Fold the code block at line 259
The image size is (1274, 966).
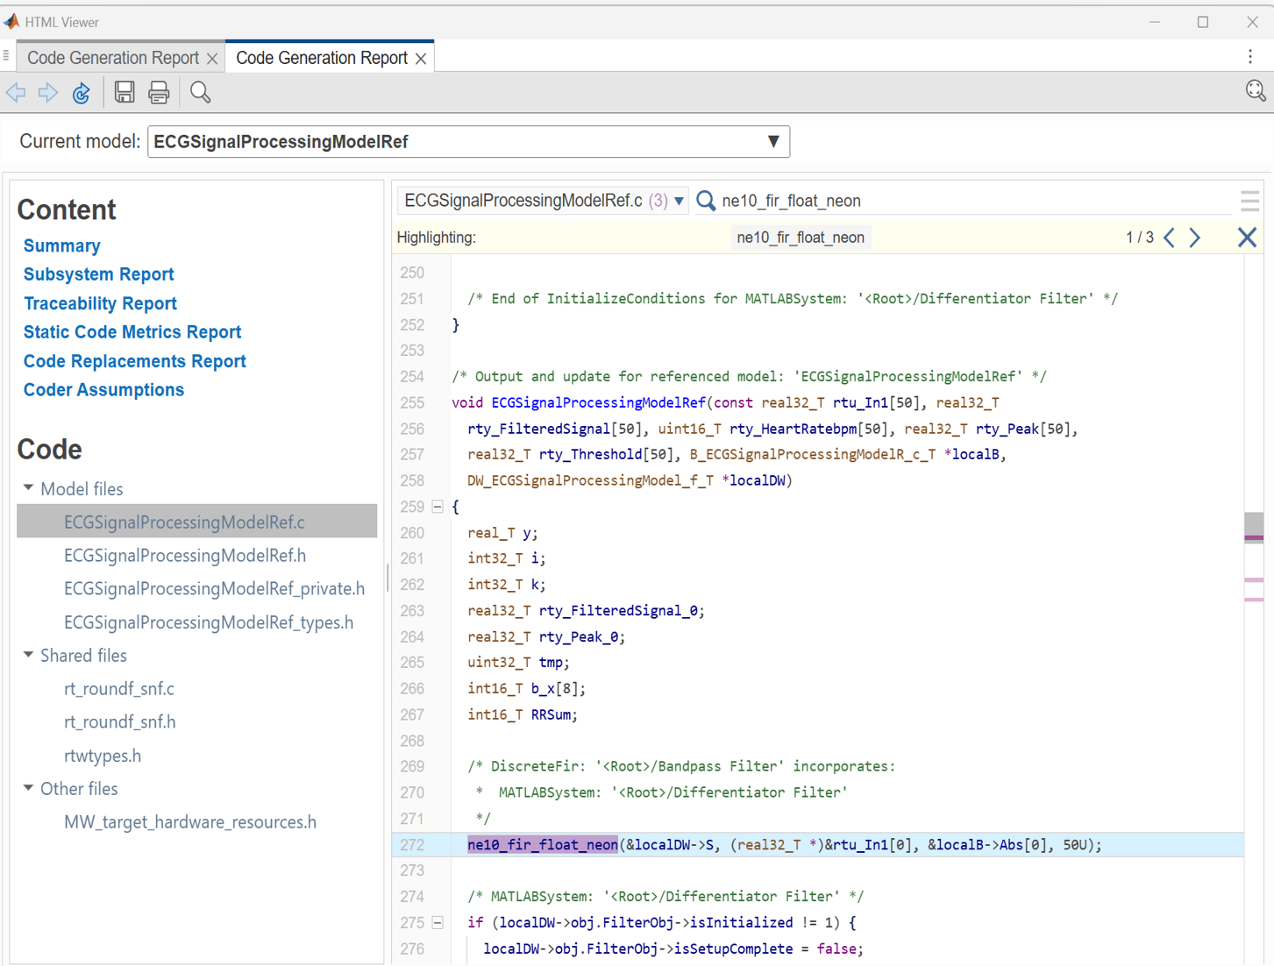coord(438,507)
